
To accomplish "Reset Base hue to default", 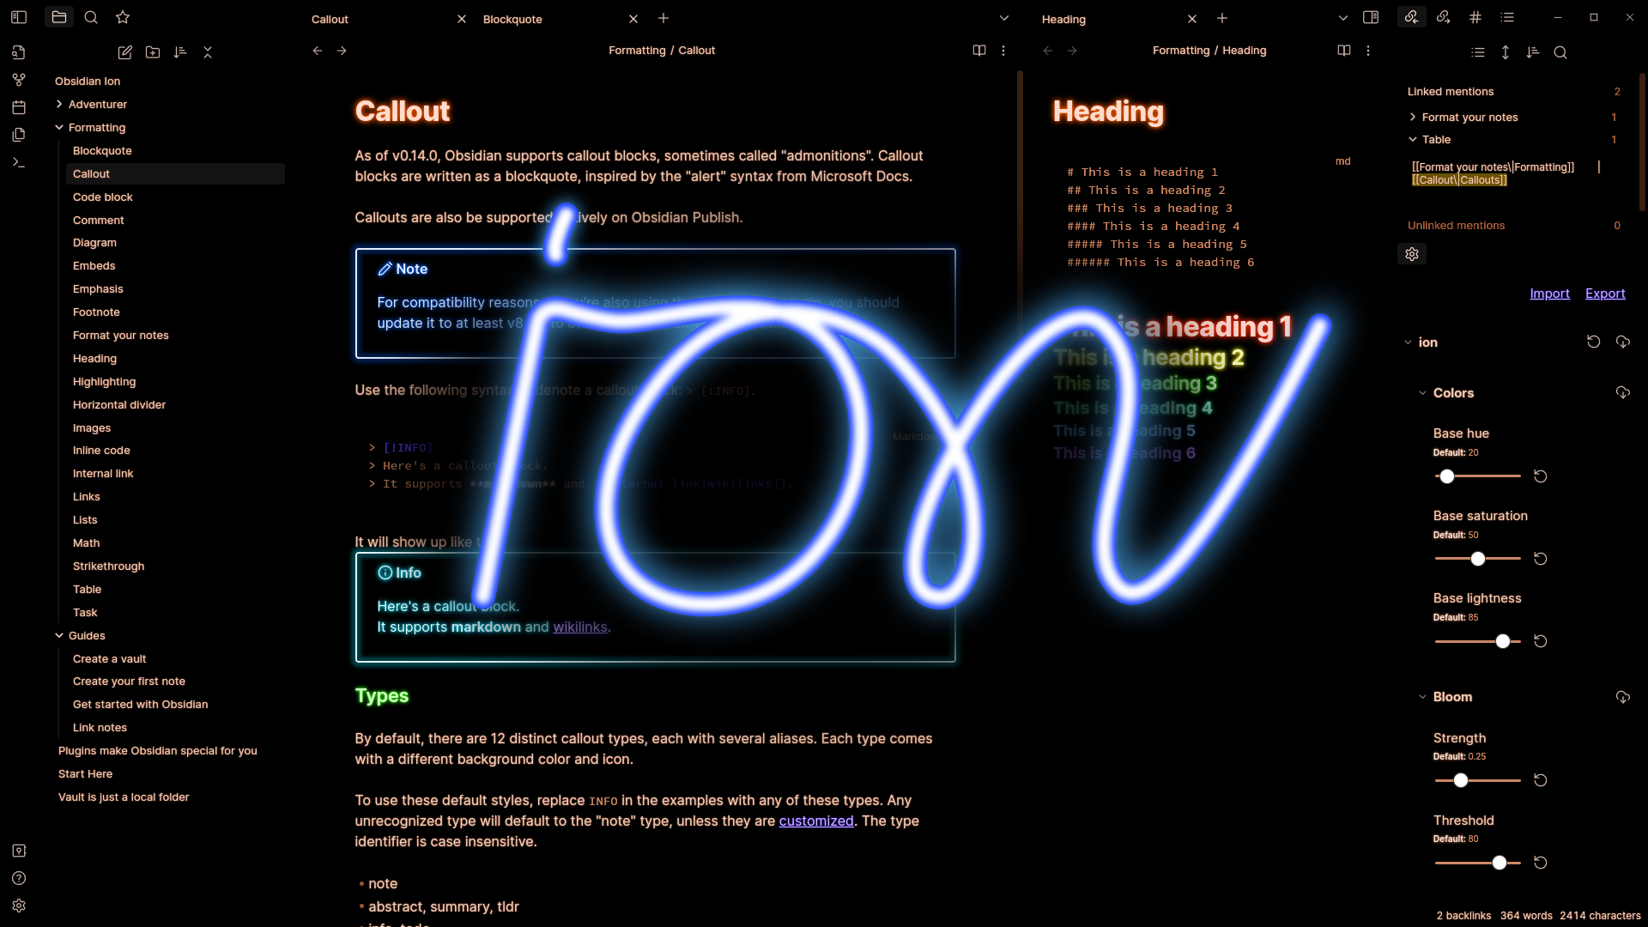I will 1541,476.
